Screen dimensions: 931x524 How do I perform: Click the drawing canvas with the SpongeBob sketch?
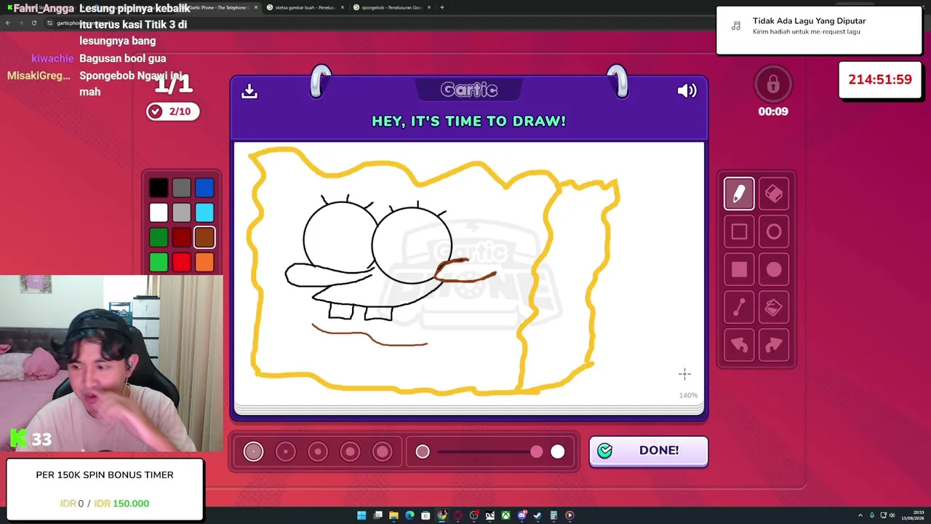pos(469,273)
